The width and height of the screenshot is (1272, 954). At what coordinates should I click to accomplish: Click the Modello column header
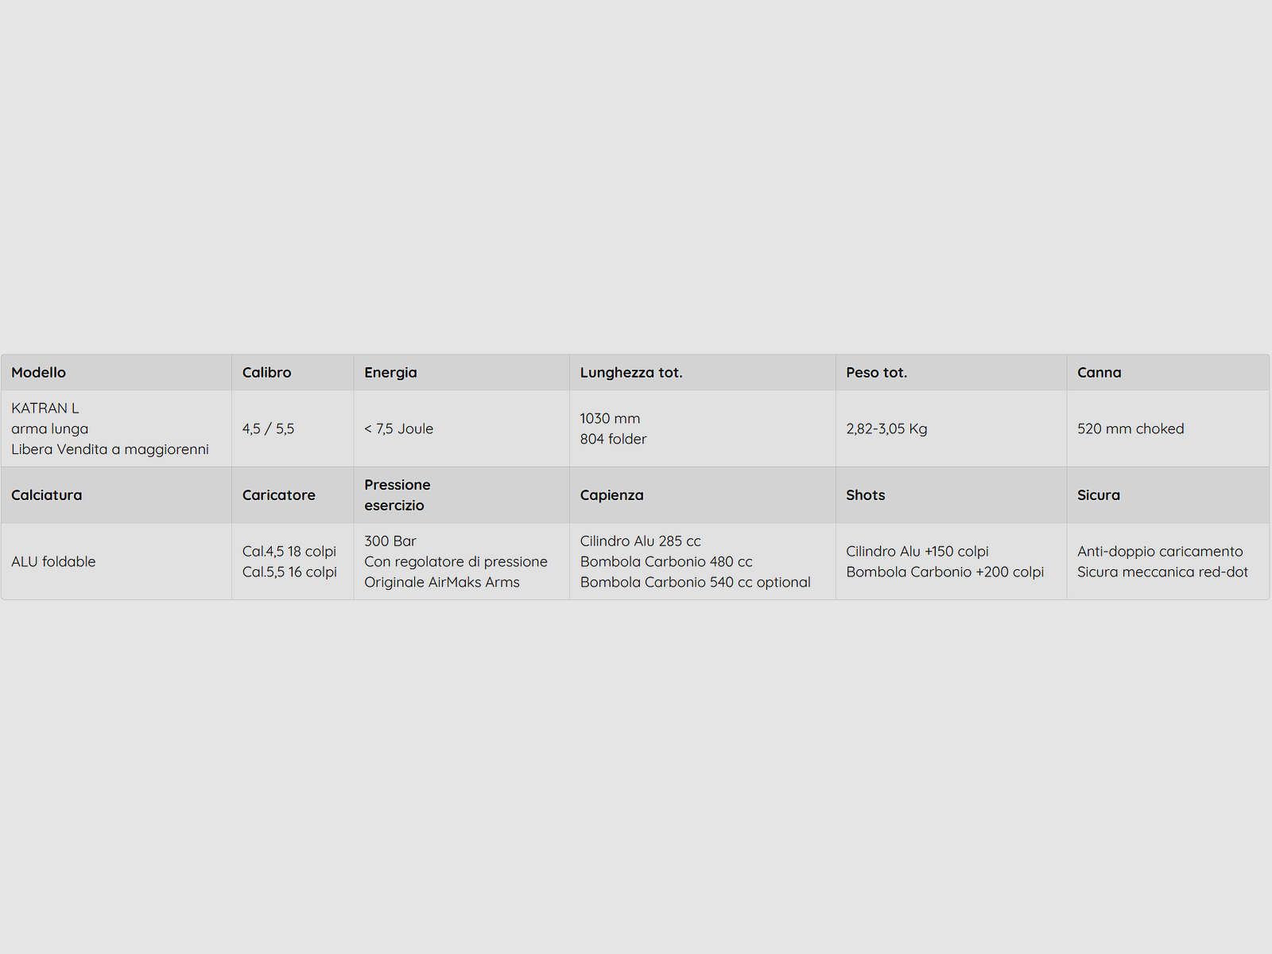116,372
